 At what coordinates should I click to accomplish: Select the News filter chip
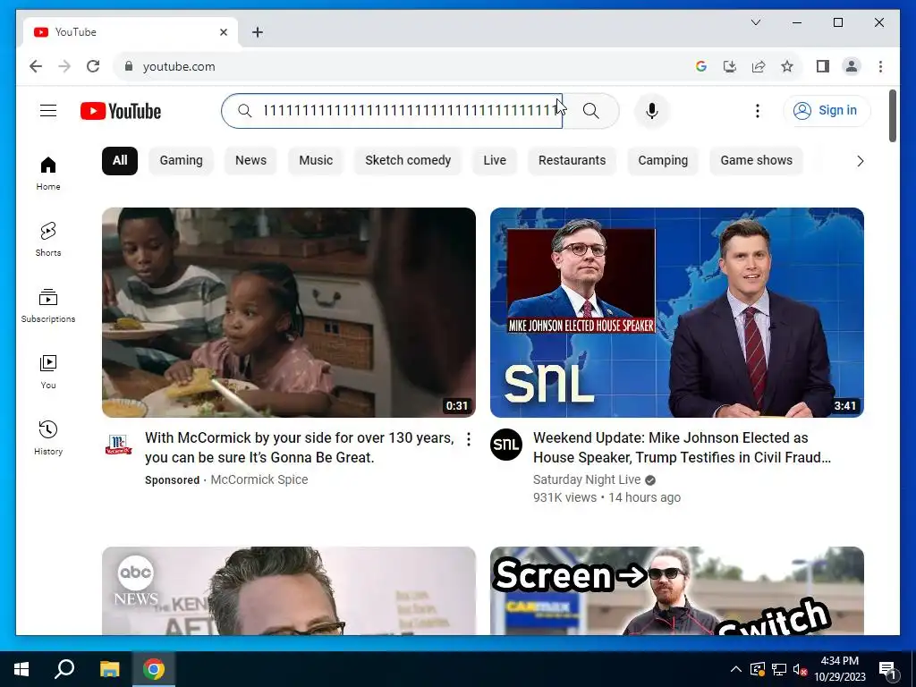(250, 161)
